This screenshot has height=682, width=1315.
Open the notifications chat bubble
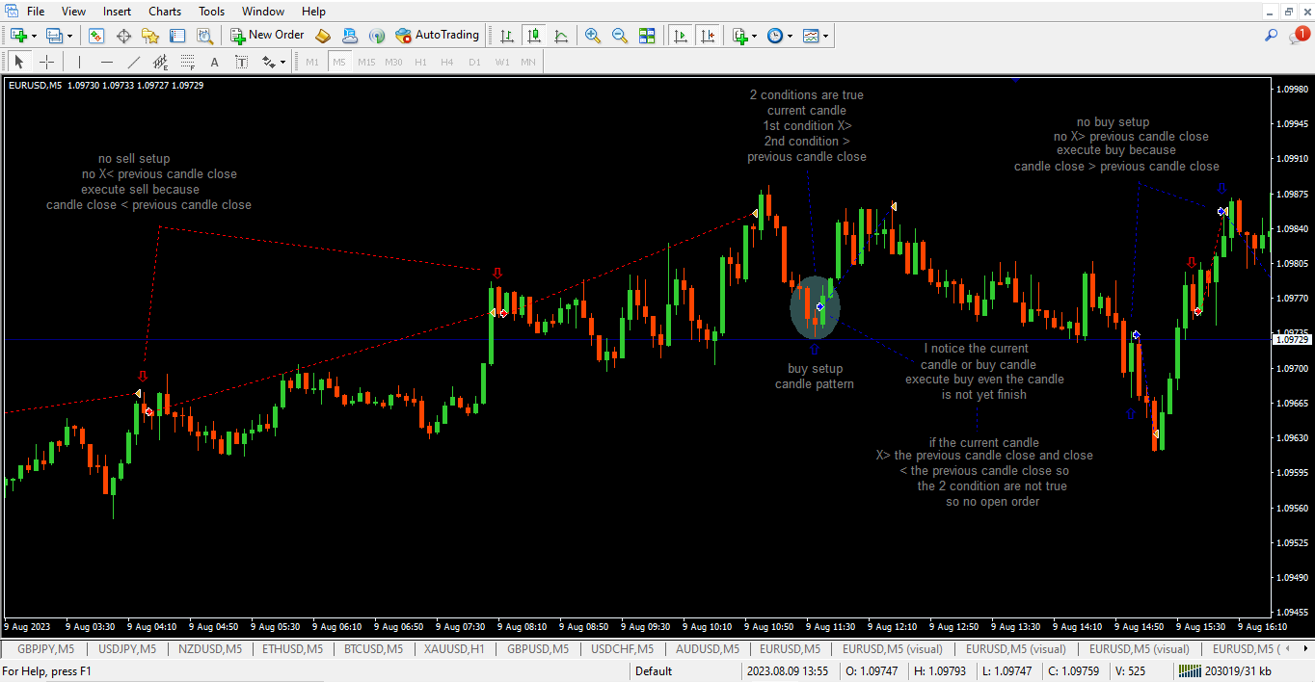tap(1299, 36)
